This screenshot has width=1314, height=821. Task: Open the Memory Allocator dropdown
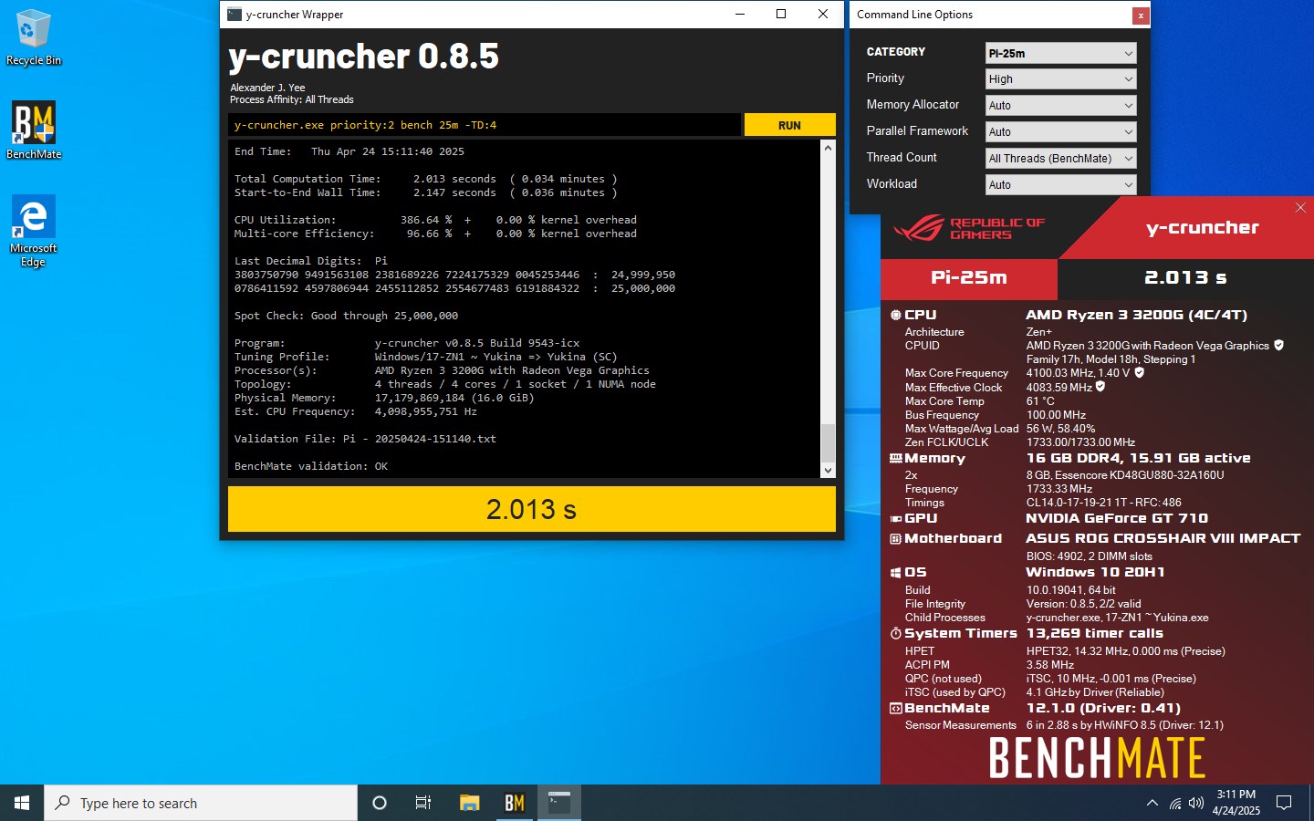point(1060,106)
